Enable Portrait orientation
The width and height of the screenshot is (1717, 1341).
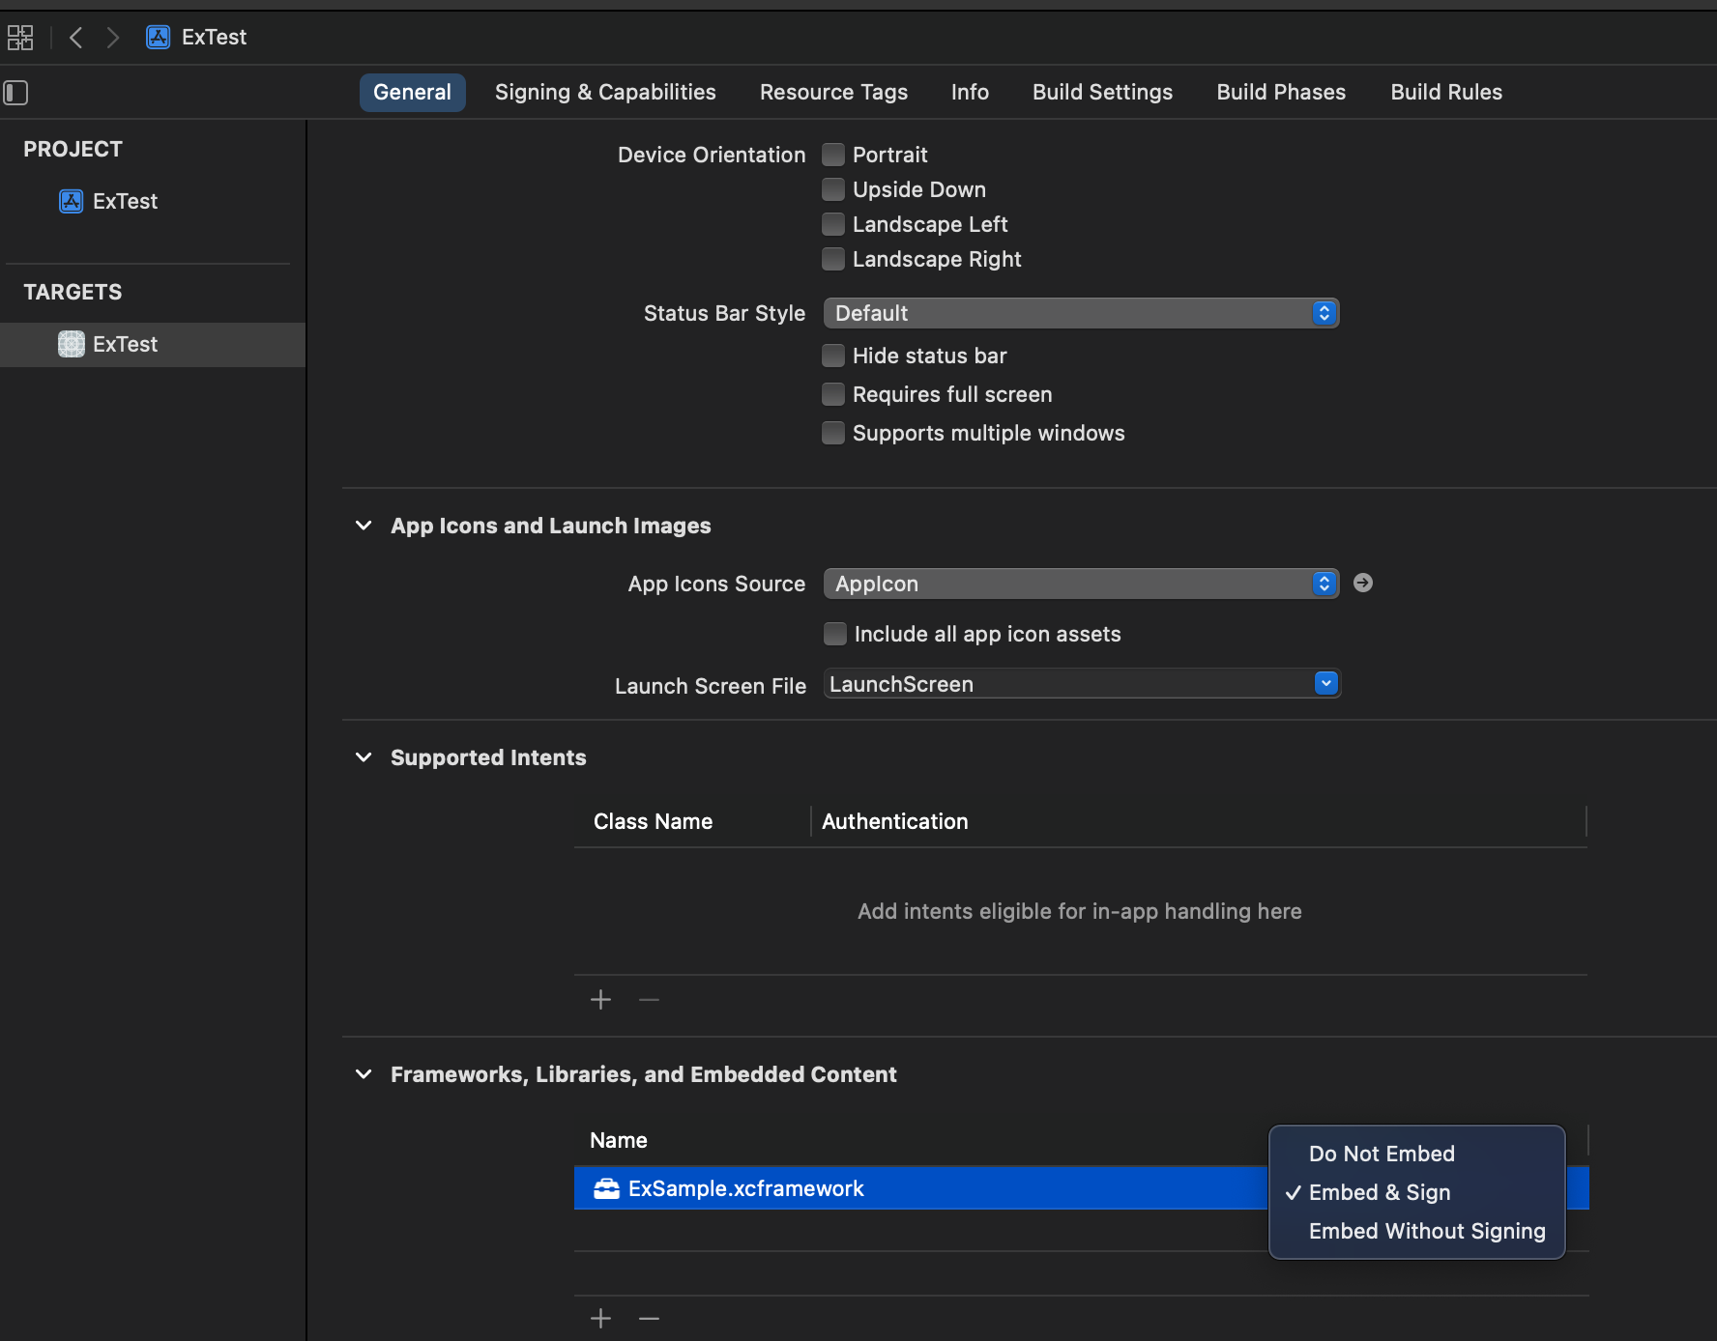tap(833, 155)
